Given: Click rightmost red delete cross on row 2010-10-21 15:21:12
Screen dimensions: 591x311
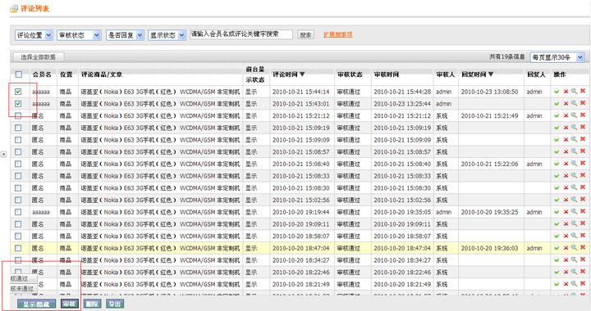Looking at the screenshot, I should pos(583,115).
